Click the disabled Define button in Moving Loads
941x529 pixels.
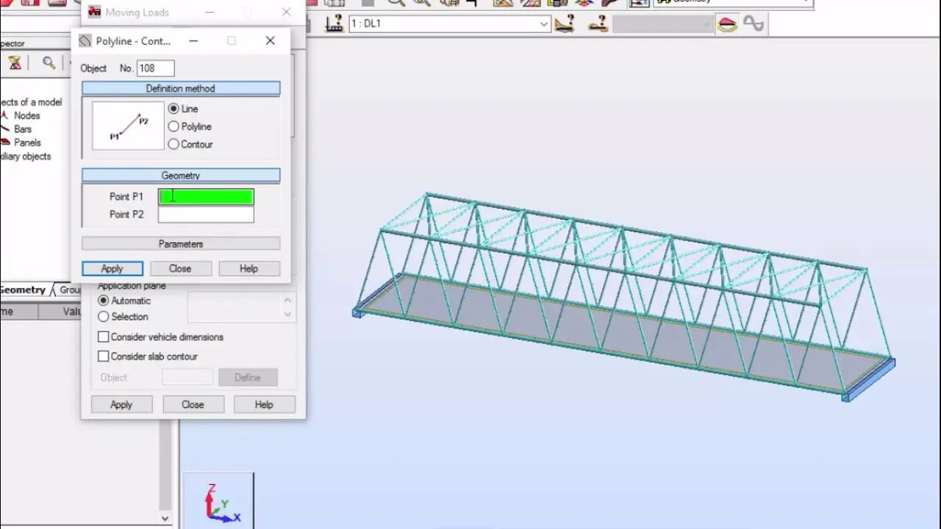(x=248, y=378)
